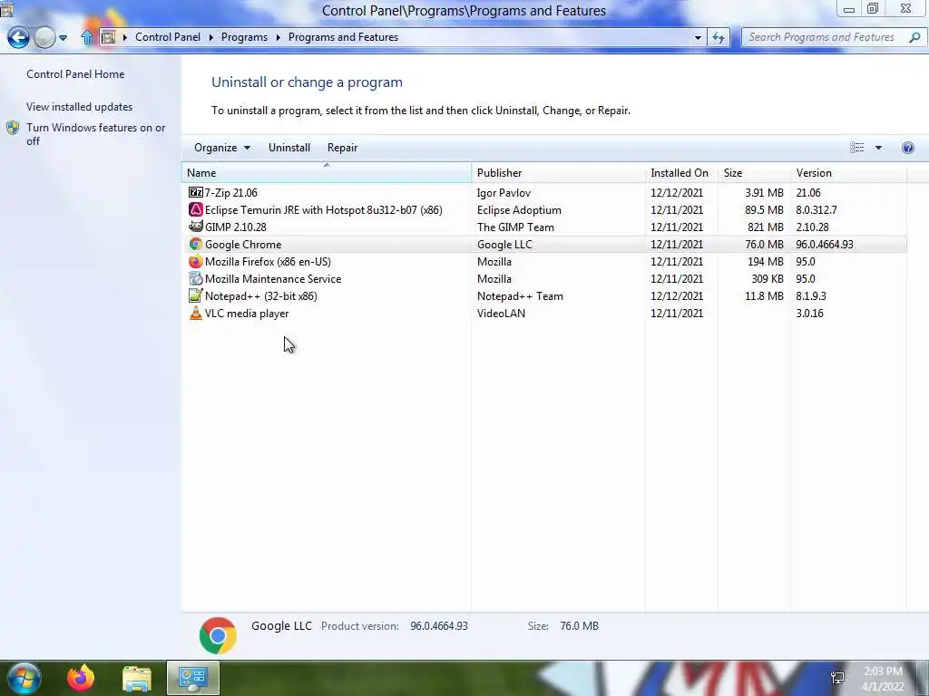Click the Uninstall toolbar button

tap(289, 148)
